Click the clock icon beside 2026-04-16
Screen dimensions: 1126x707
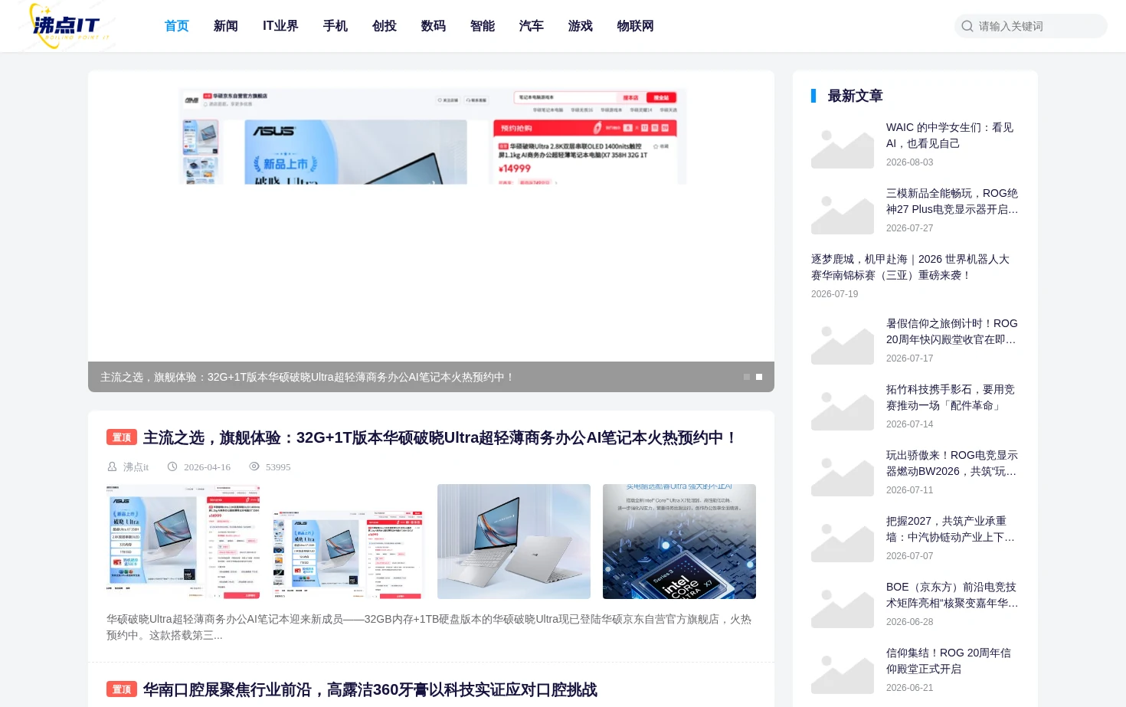[x=172, y=466]
